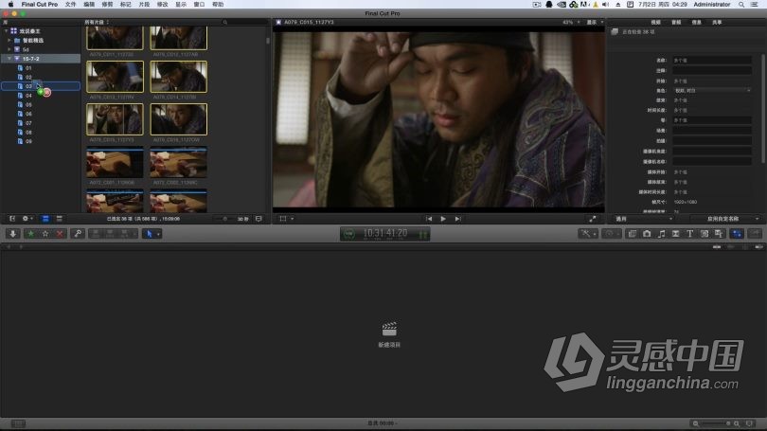Select the clip thumbnail right of A079_C015

[x=179, y=119]
